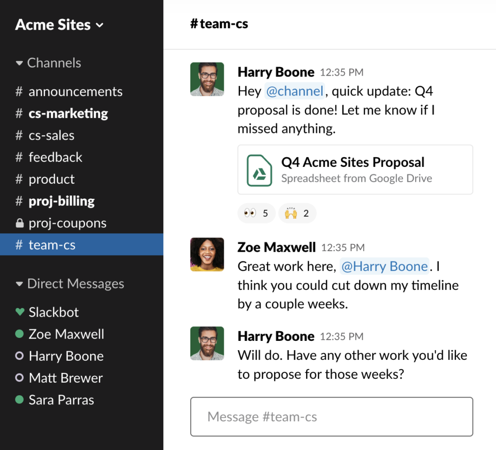
Task: Toggle the eyes emoji reaction
Action: tap(256, 213)
